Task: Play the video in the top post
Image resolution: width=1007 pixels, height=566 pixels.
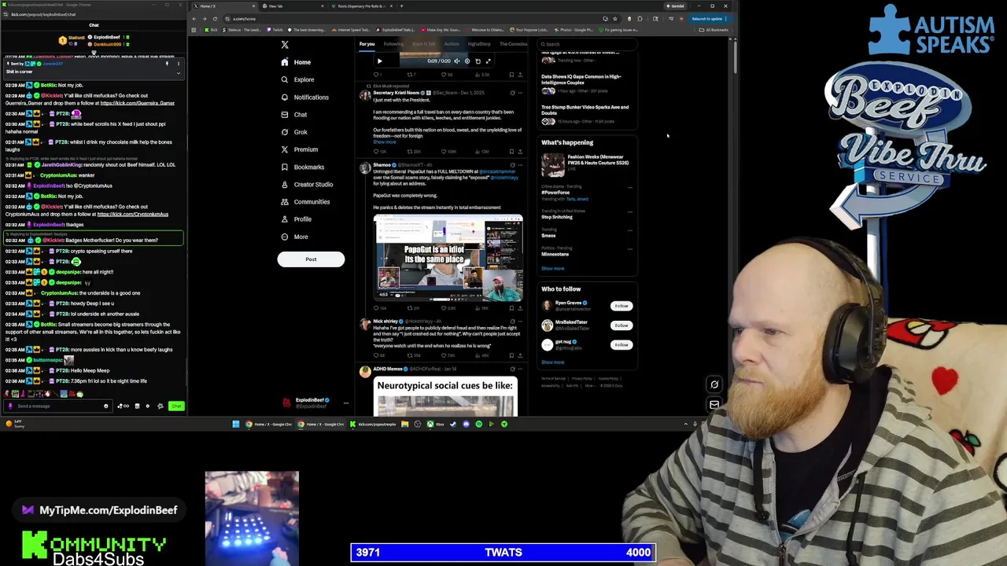Action: point(379,61)
